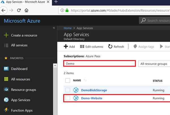The height and width of the screenshot is (115, 170).
Task: Go to browser home page icon
Action: point(27,10)
